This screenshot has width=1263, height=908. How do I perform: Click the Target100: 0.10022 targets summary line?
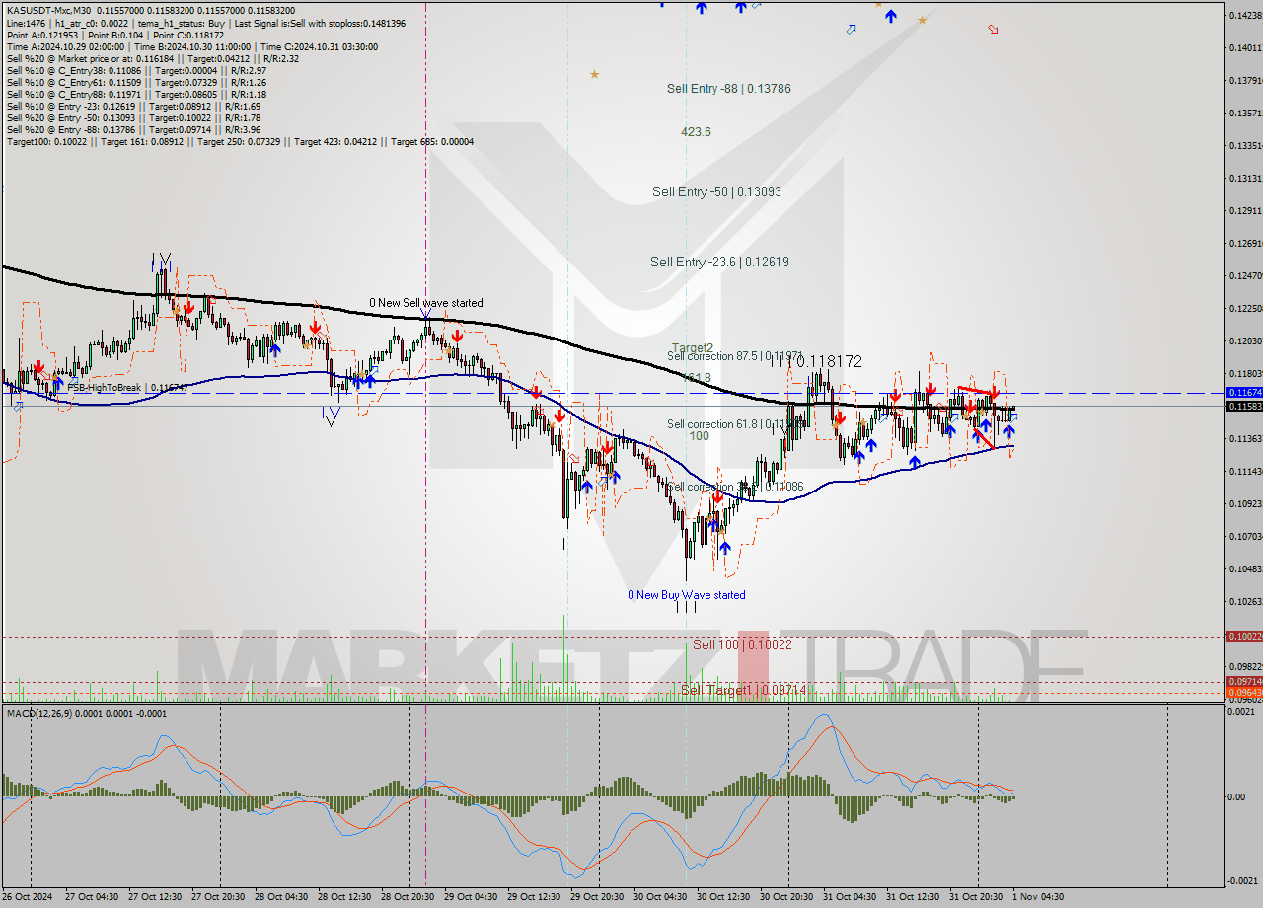240,141
